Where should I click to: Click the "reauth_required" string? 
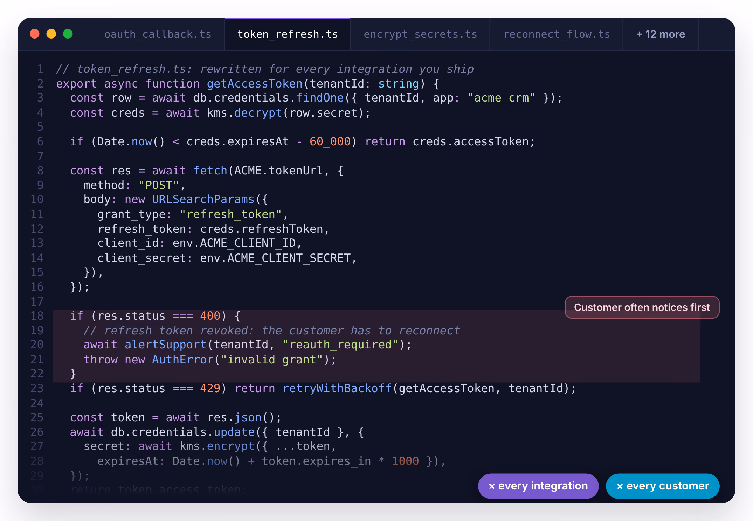point(340,345)
